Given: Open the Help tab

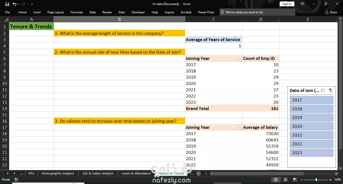Looking at the screenshot, I should [x=155, y=12].
